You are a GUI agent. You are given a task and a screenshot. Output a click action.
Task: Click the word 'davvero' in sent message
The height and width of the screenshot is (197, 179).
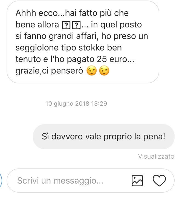click(x=67, y=136)
